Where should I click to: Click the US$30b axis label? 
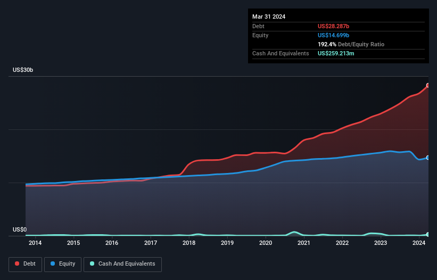click(x=23, y=70)
